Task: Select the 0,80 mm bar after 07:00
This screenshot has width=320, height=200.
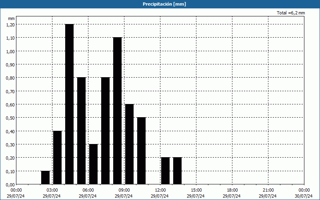Action: click(x=106, y=131)
